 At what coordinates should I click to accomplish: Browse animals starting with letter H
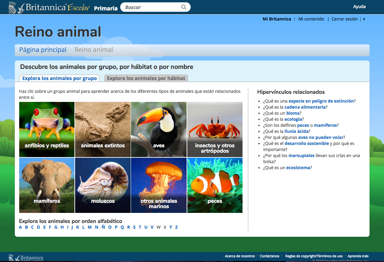tap(62, 227)
